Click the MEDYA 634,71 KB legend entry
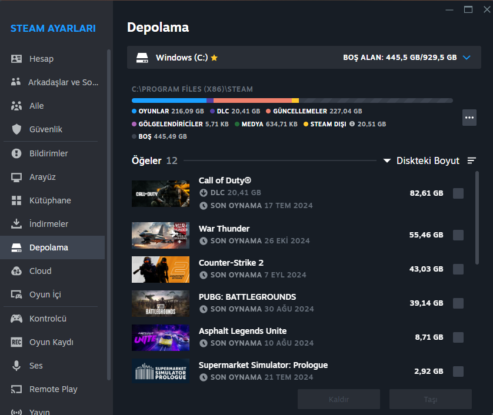This screenshot has height=415, width=493. (266, 124)
